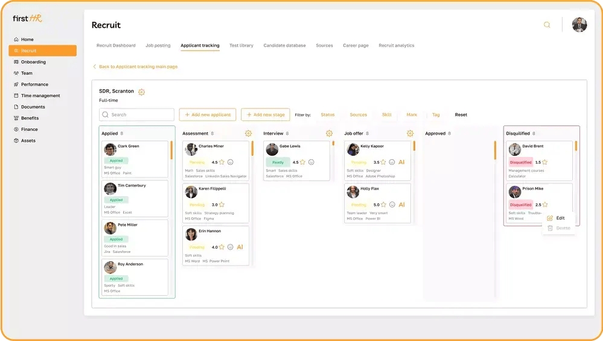Open the Sources filter dropdown
The image size is (603, 341).
point(358,115)
